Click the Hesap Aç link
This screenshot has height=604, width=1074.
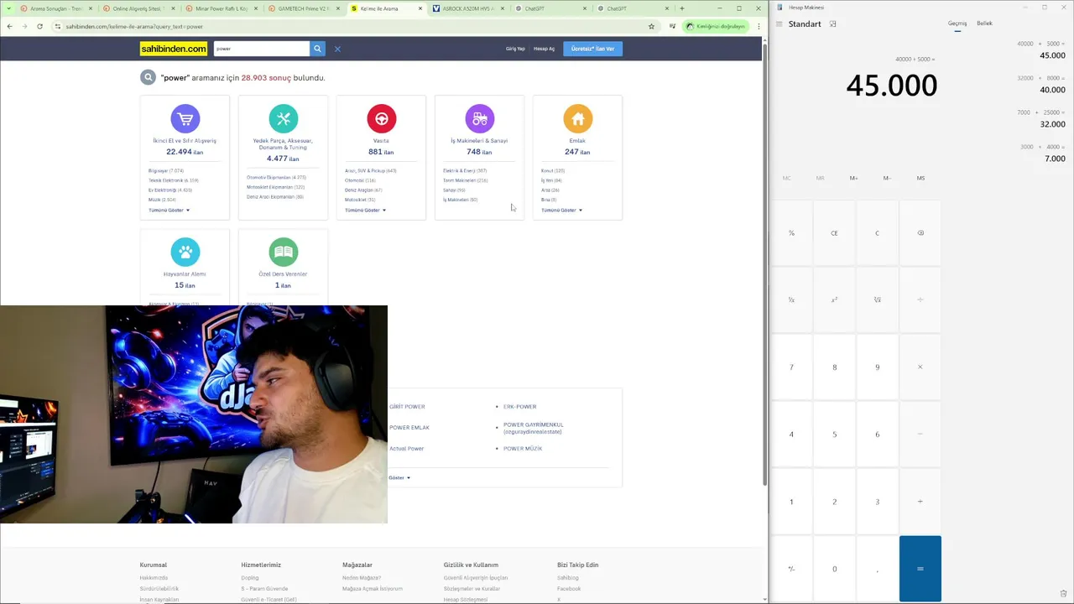tap(544, 49)
